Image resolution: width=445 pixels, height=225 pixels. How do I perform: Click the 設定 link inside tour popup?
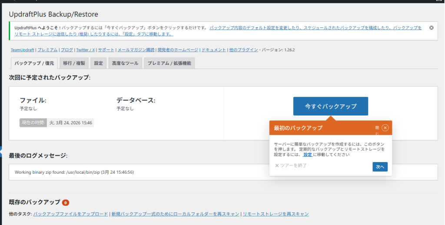click(x=308, y=154)
